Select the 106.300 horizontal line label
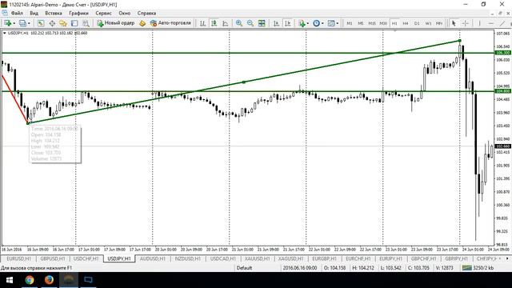The height and width of the screenshot is (288, 512). (x=503, y=53)
